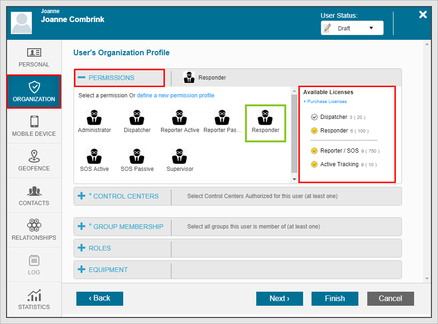Expand the Control Centers section

(82, 196)
